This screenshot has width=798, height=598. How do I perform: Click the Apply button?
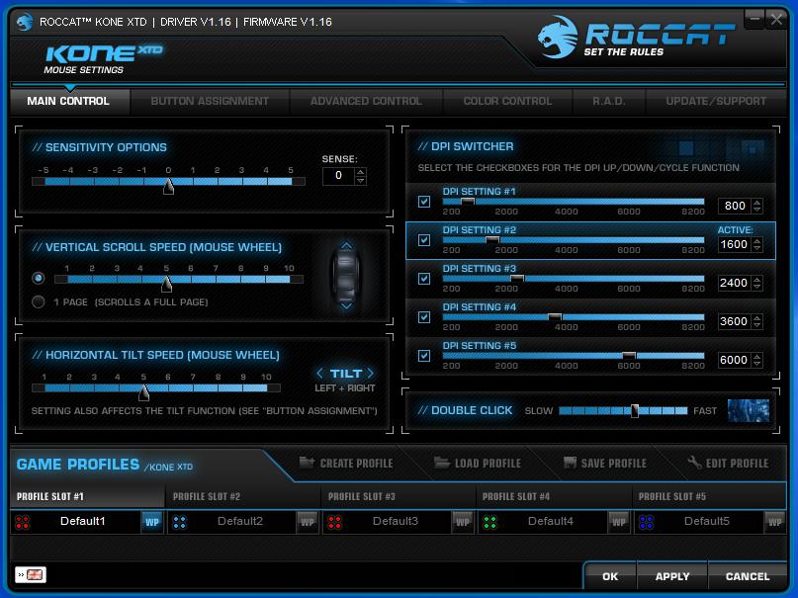pos(672,576)
